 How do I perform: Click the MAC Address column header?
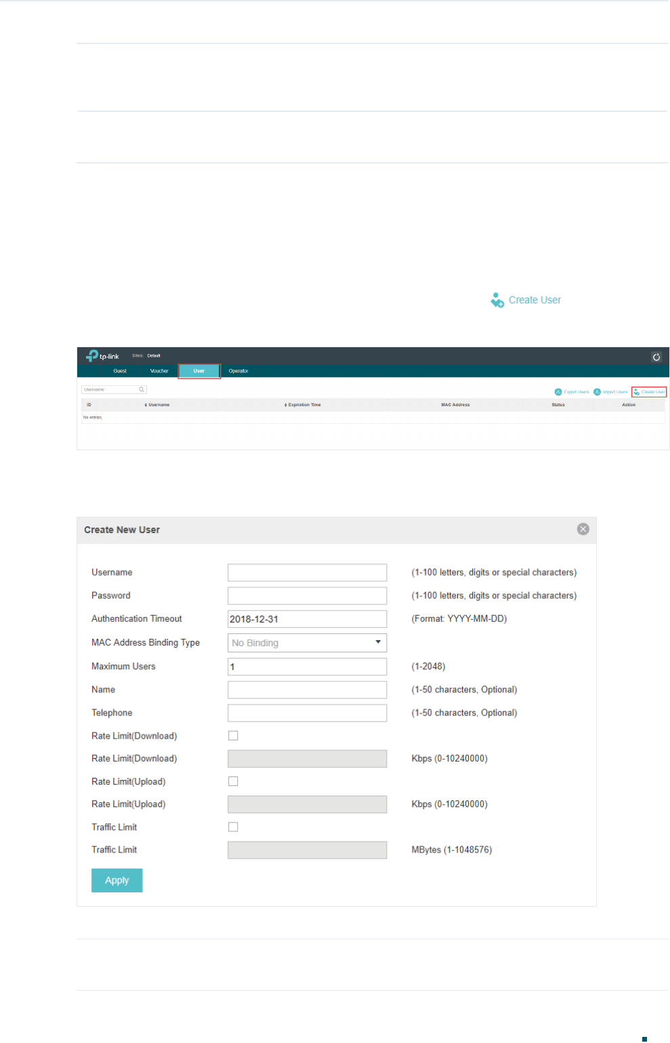pyautogui.click(x=455, y=405)
